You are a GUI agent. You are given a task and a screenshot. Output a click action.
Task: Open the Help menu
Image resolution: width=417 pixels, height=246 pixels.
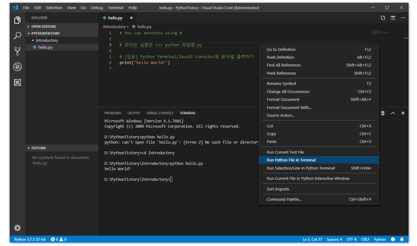click(x=133, y=7)
